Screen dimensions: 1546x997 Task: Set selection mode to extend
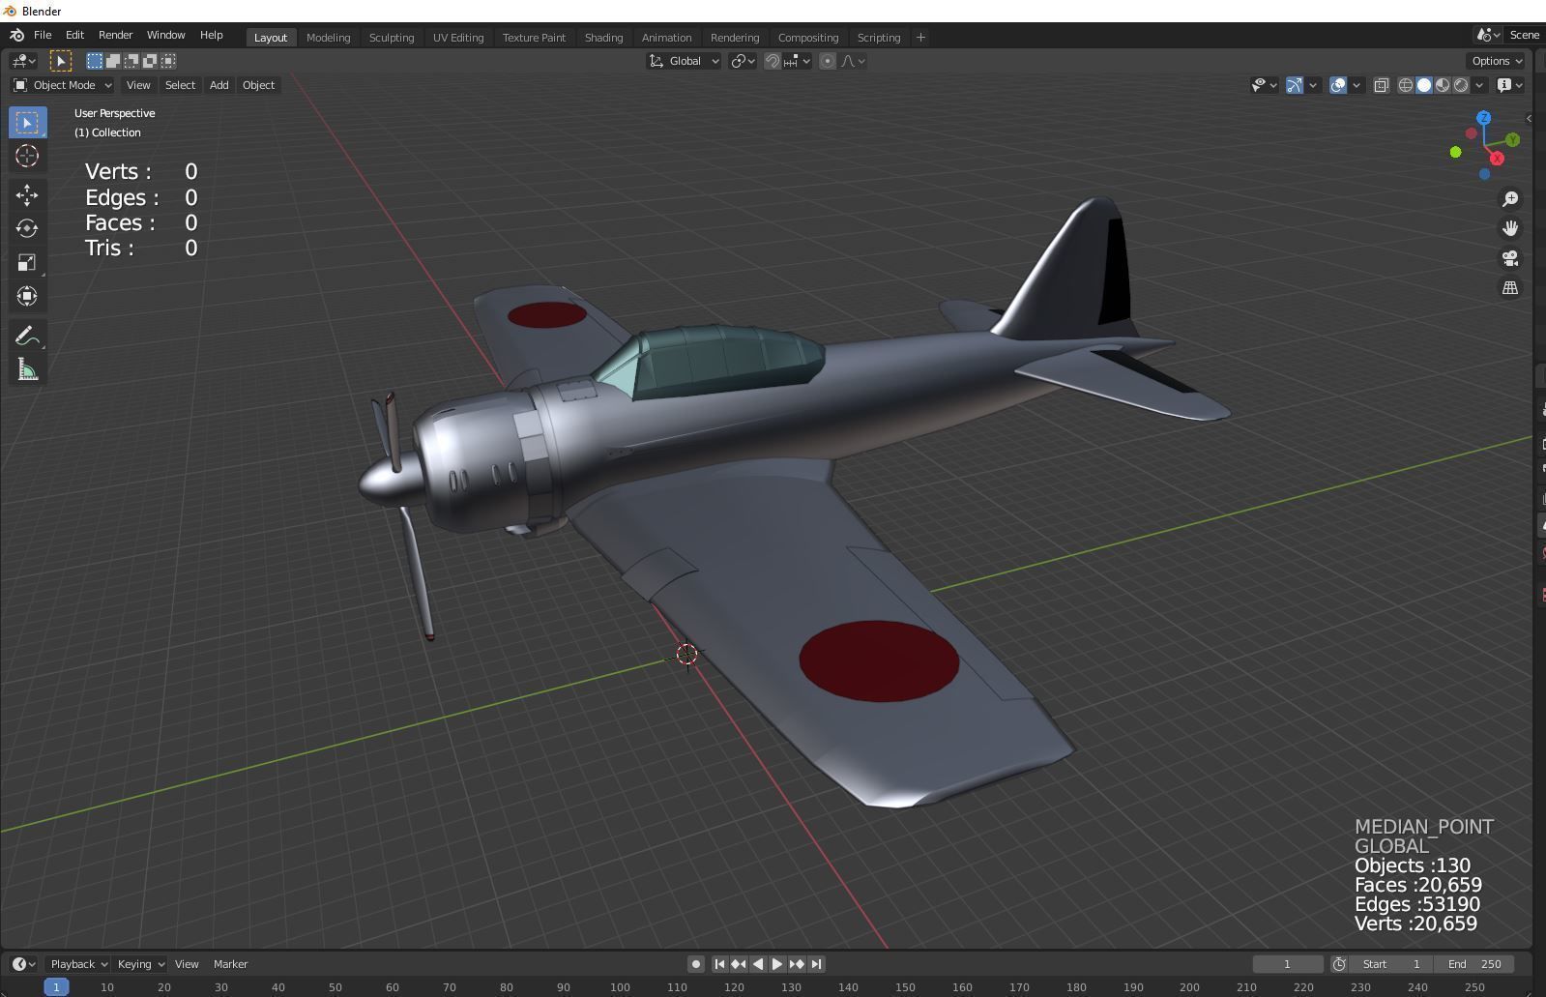pos(113,61)
